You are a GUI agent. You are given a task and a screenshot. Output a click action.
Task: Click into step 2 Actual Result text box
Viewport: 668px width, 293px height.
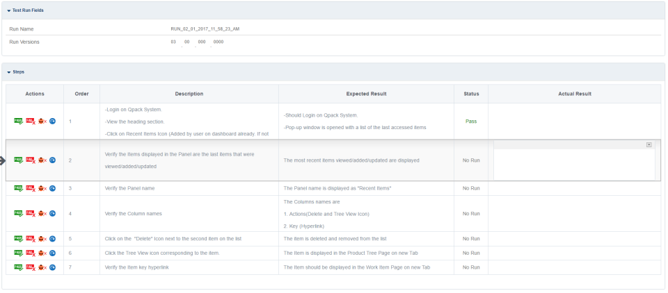point(574,164)
